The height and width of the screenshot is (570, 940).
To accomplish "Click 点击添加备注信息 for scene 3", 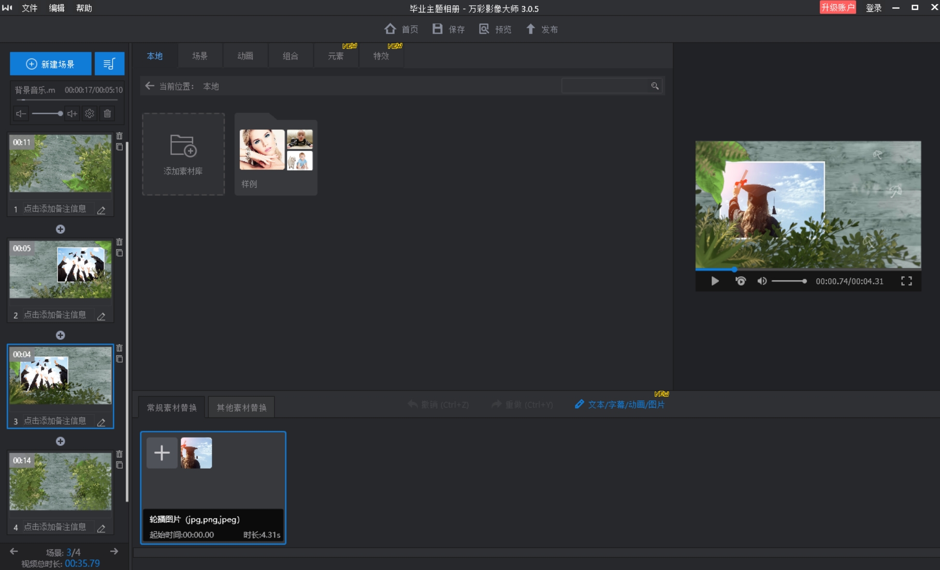I will [55, 421].
